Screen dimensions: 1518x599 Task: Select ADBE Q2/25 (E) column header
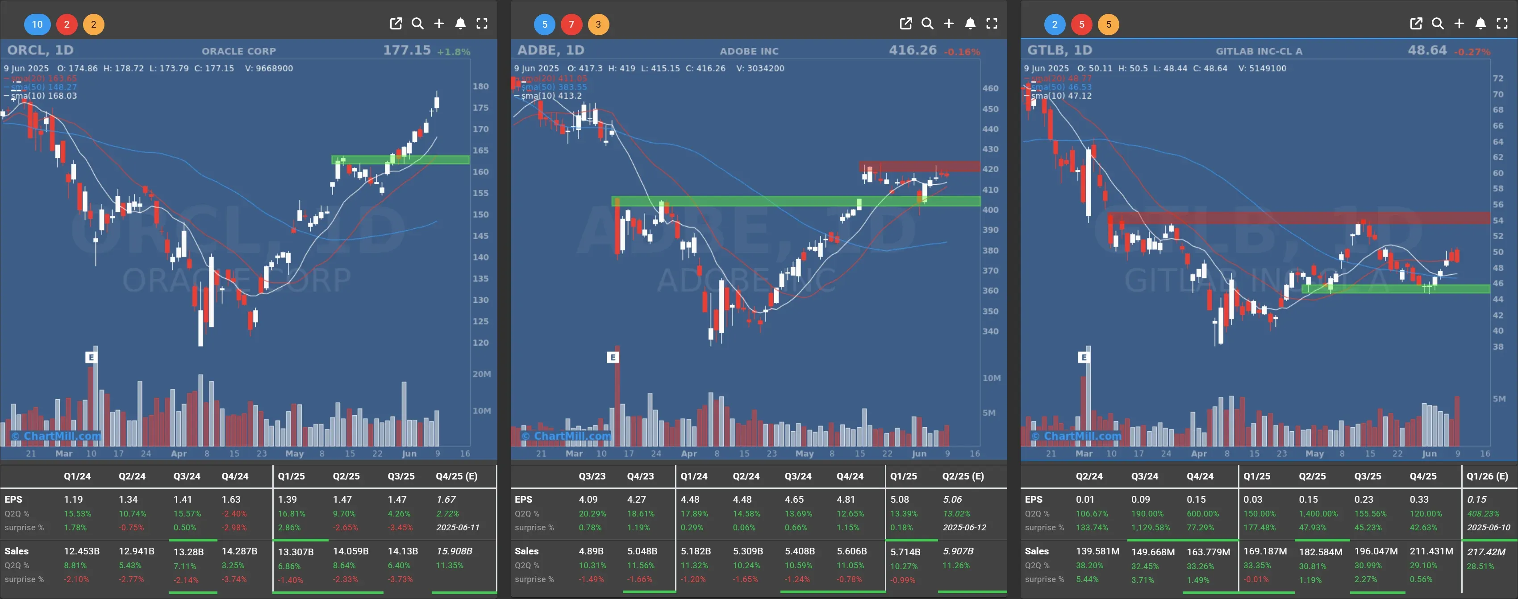(963, 476)
